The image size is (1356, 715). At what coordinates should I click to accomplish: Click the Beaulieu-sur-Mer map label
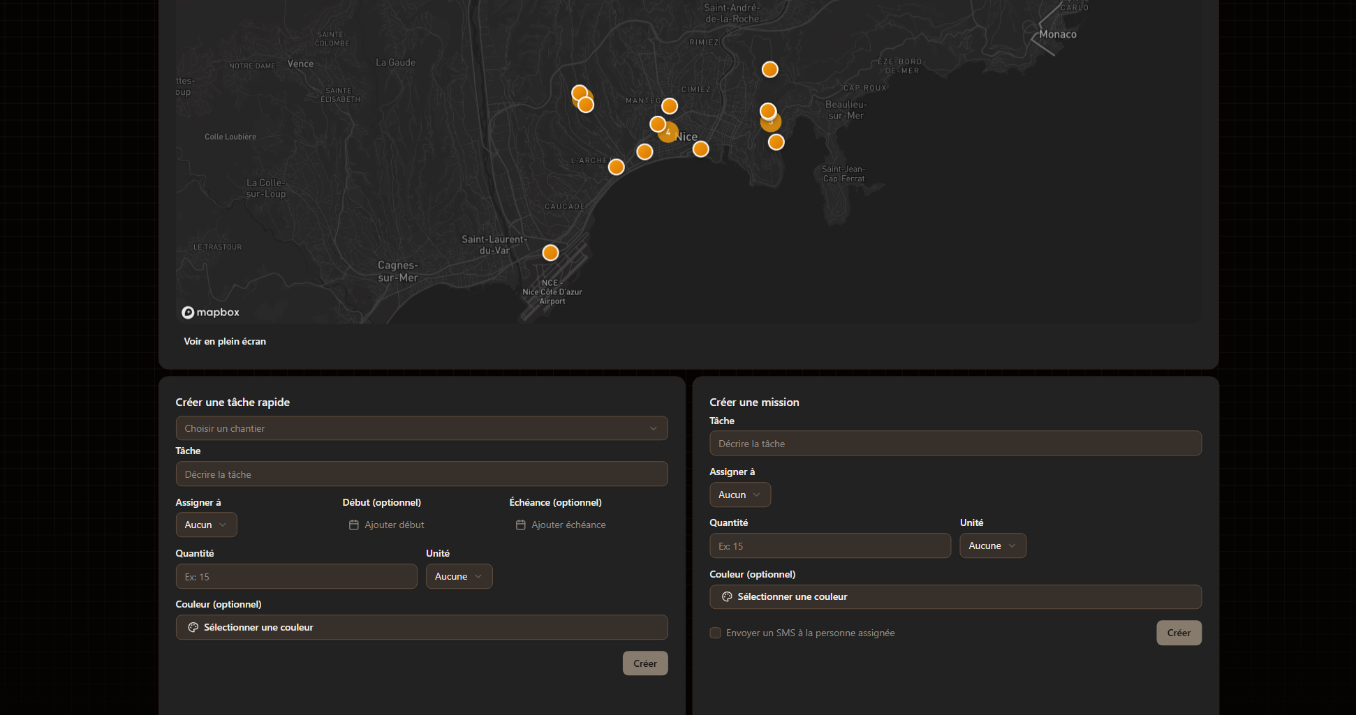846,110
